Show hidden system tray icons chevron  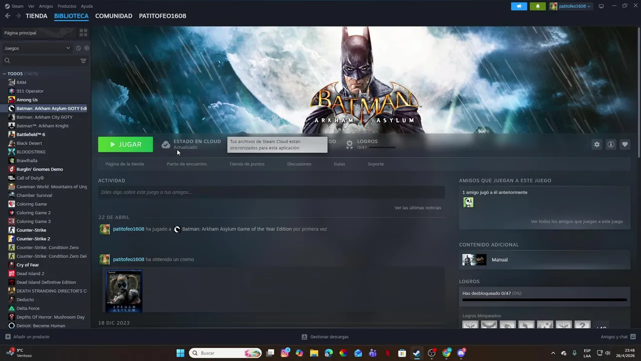tap(553, 353)
